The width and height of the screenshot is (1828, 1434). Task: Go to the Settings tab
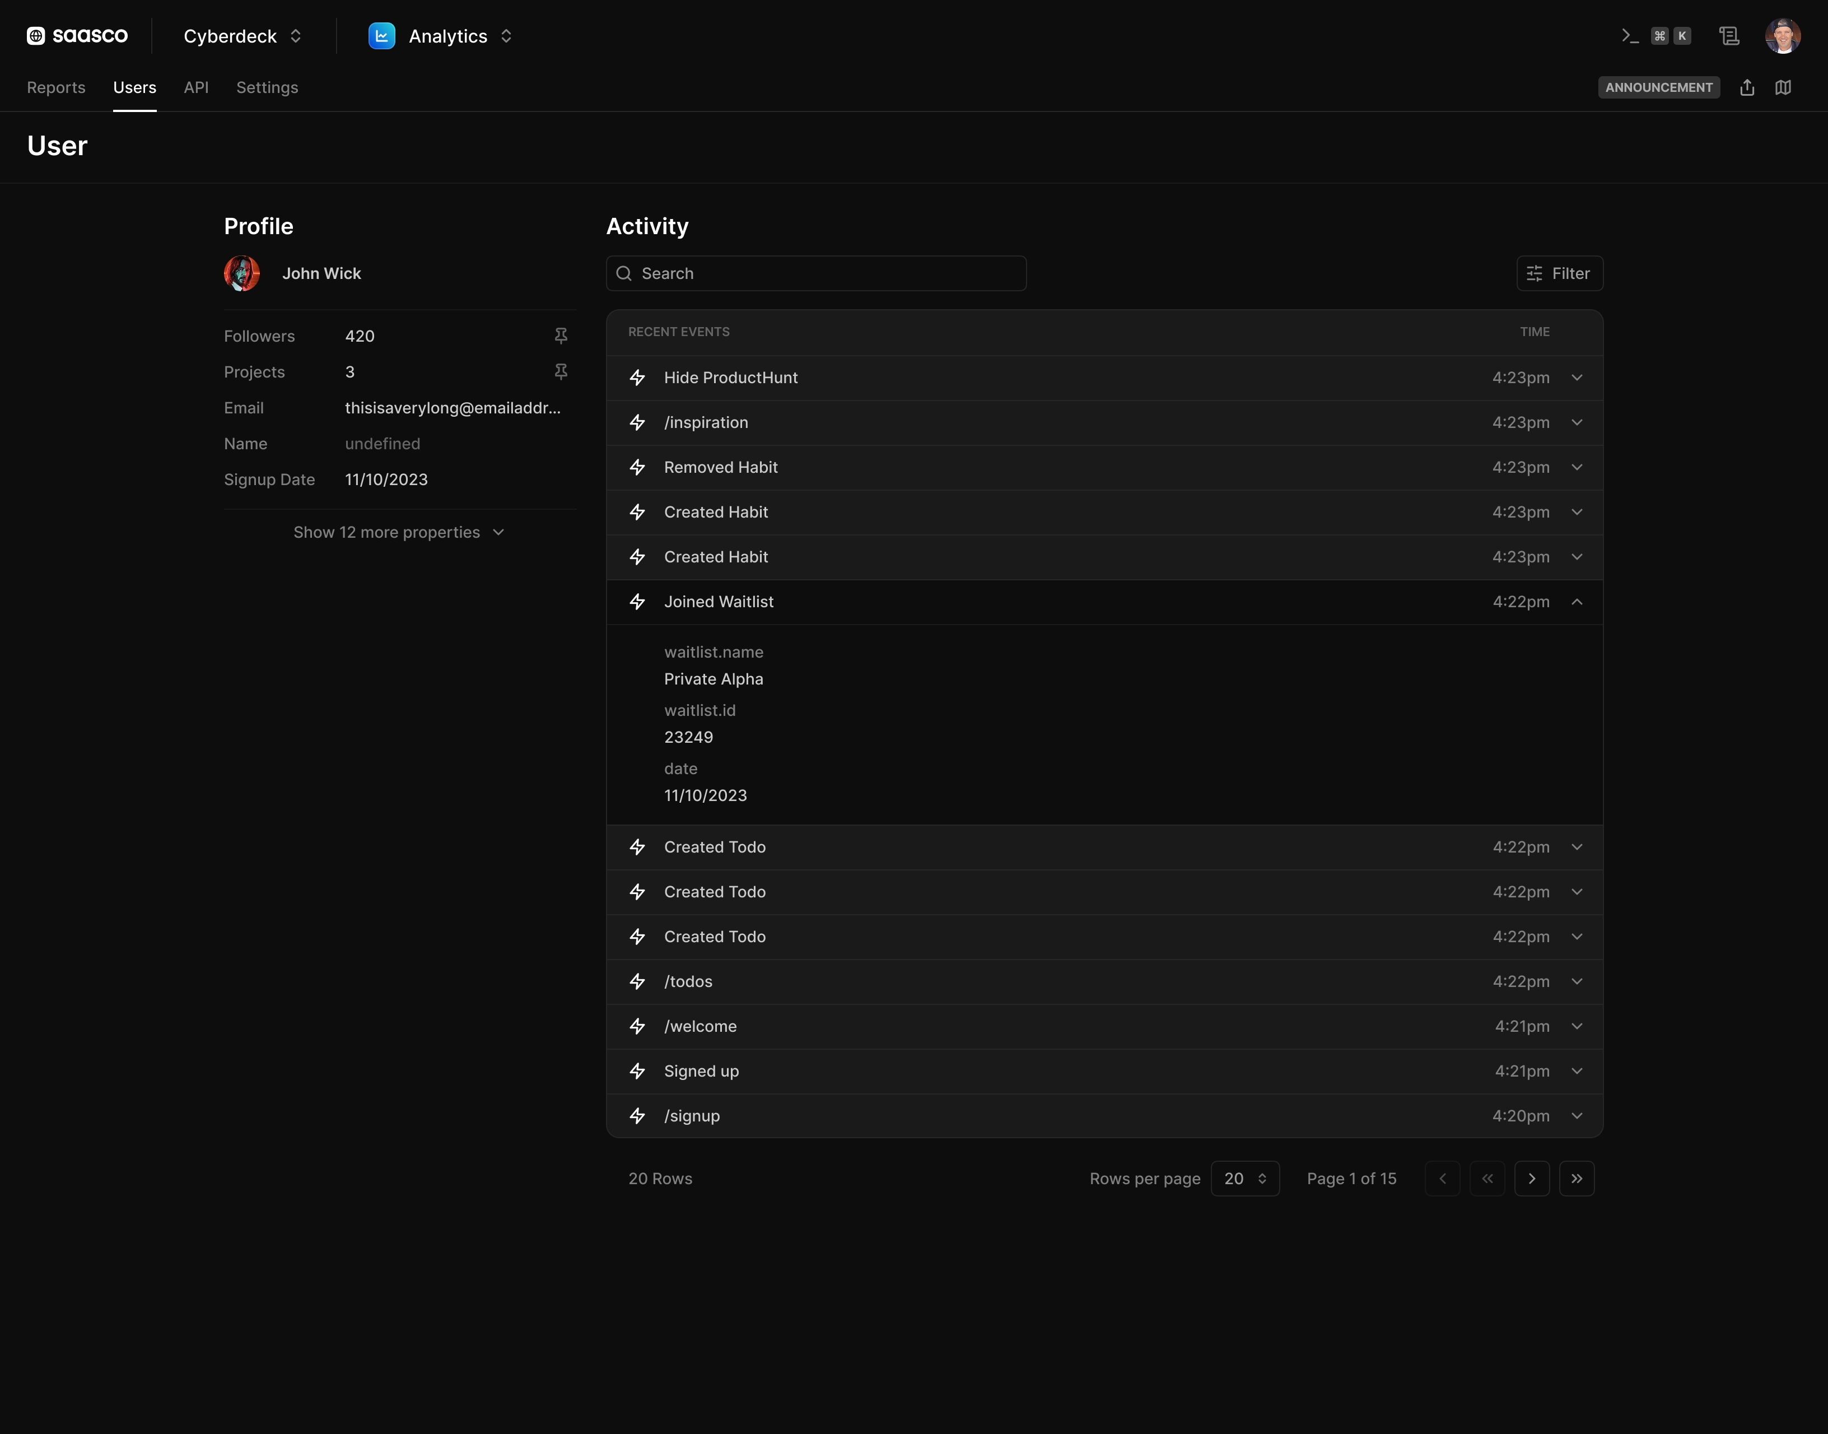[x=267, y=87]
